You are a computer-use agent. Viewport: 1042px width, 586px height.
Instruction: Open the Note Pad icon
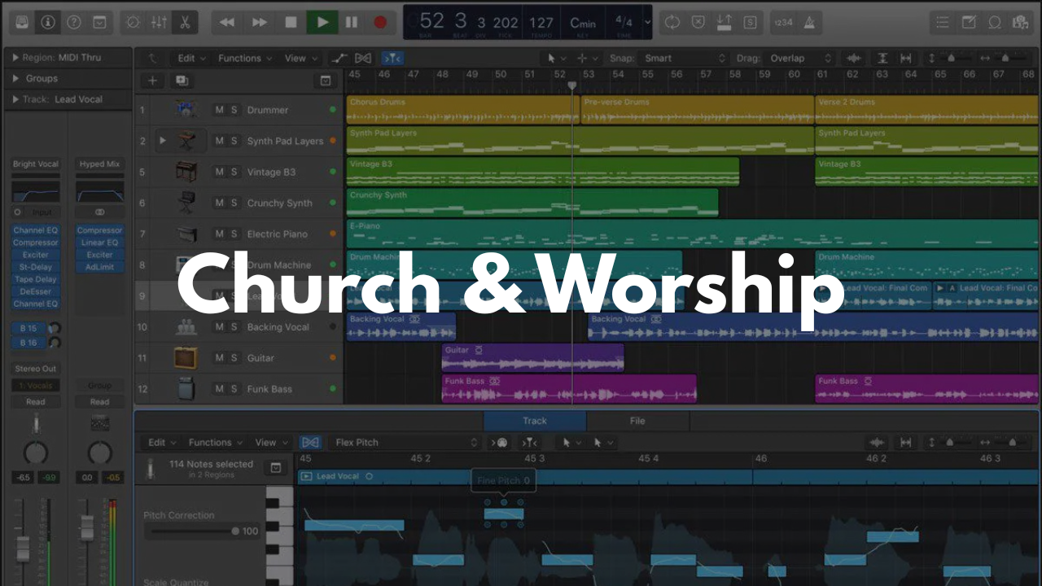tap(969, 22)
